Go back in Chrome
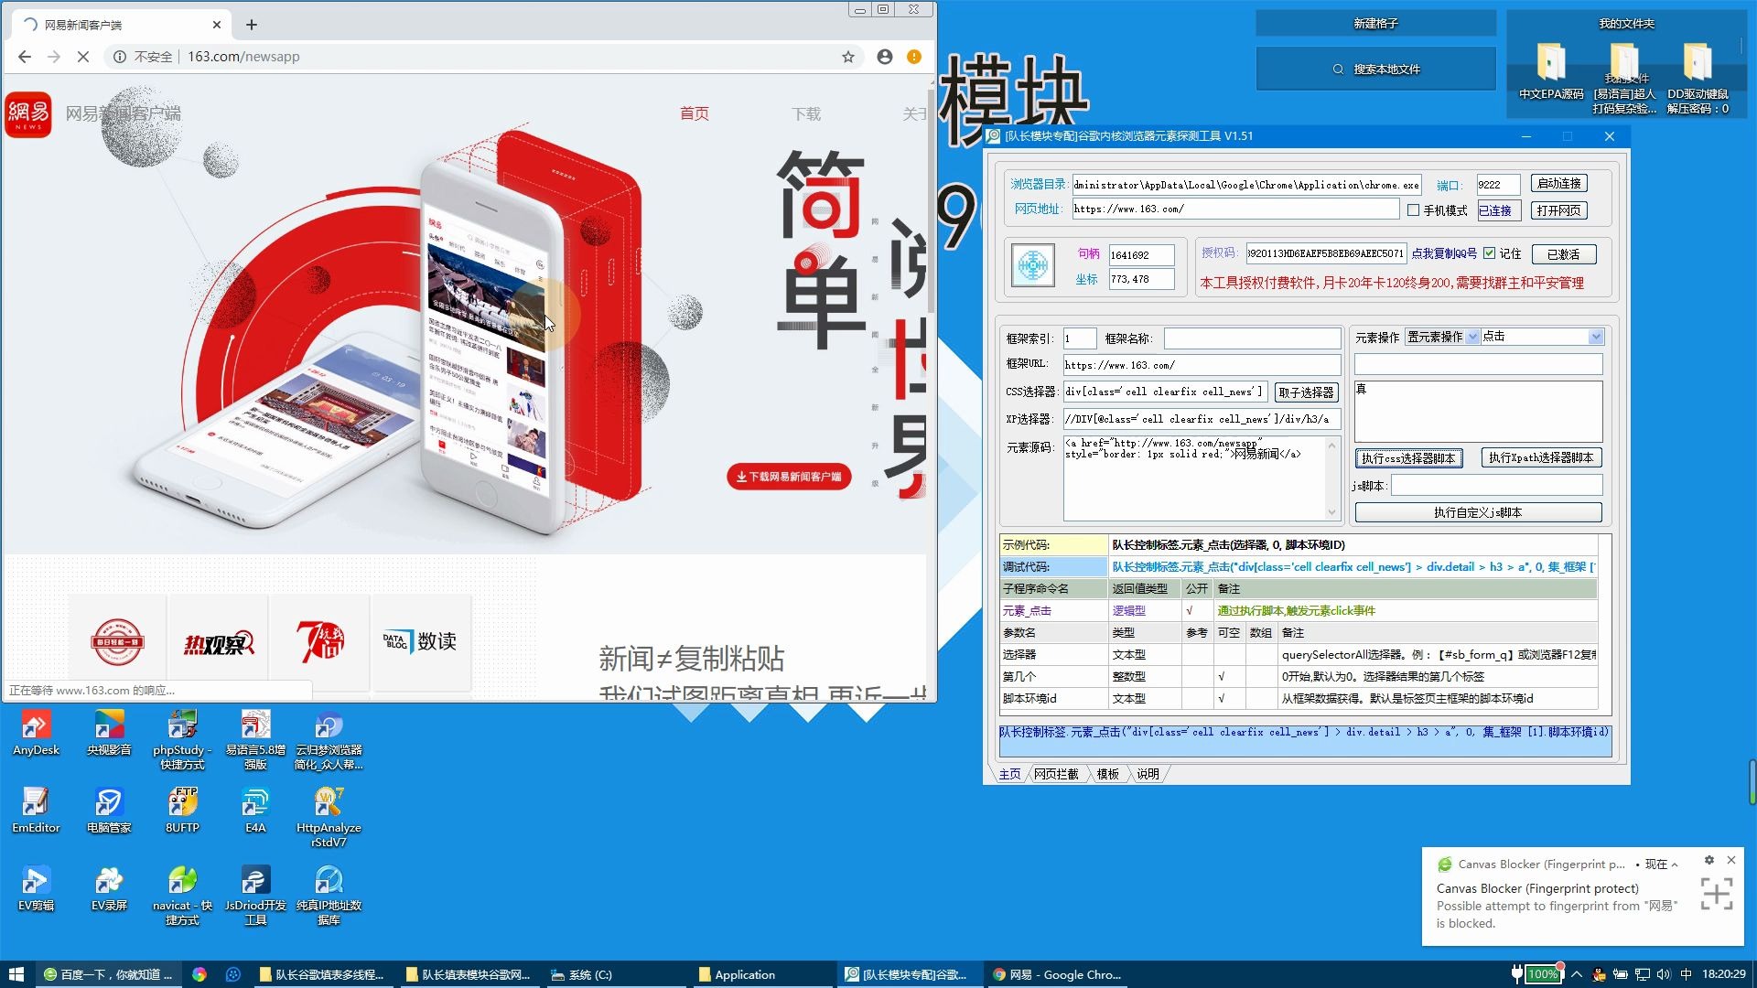Viewport: 1757px width, 988px height. coord(25,57)
